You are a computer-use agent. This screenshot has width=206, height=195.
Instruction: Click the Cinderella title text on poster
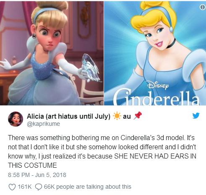[x=156, y=98]
